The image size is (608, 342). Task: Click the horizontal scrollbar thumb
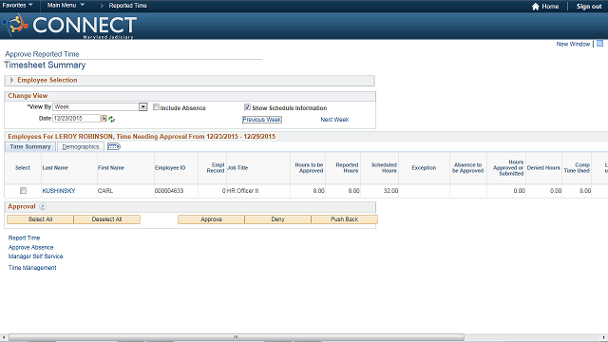pyautogui.click(x=237, y=337)
